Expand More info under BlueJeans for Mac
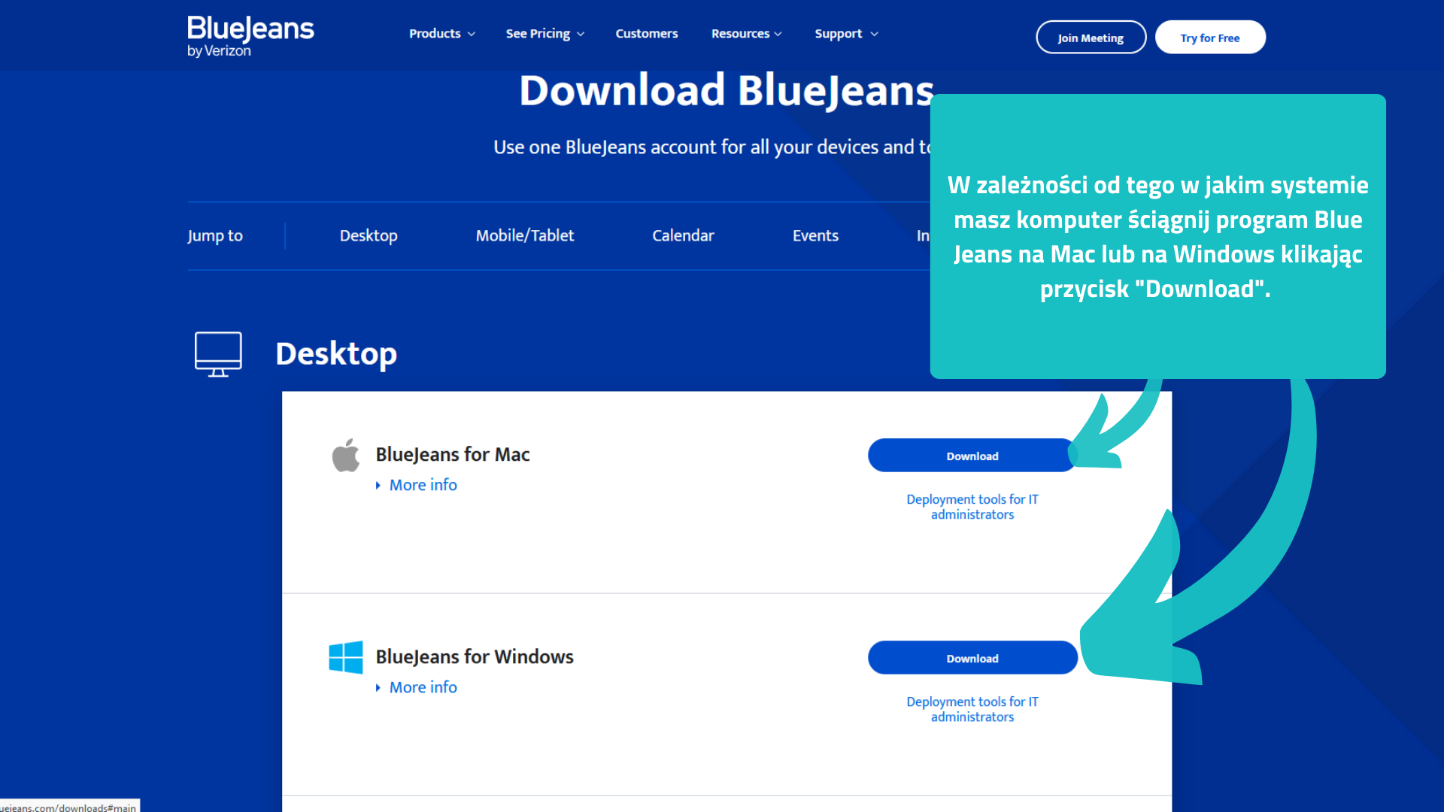1444x812 pixels. (417, 485)
